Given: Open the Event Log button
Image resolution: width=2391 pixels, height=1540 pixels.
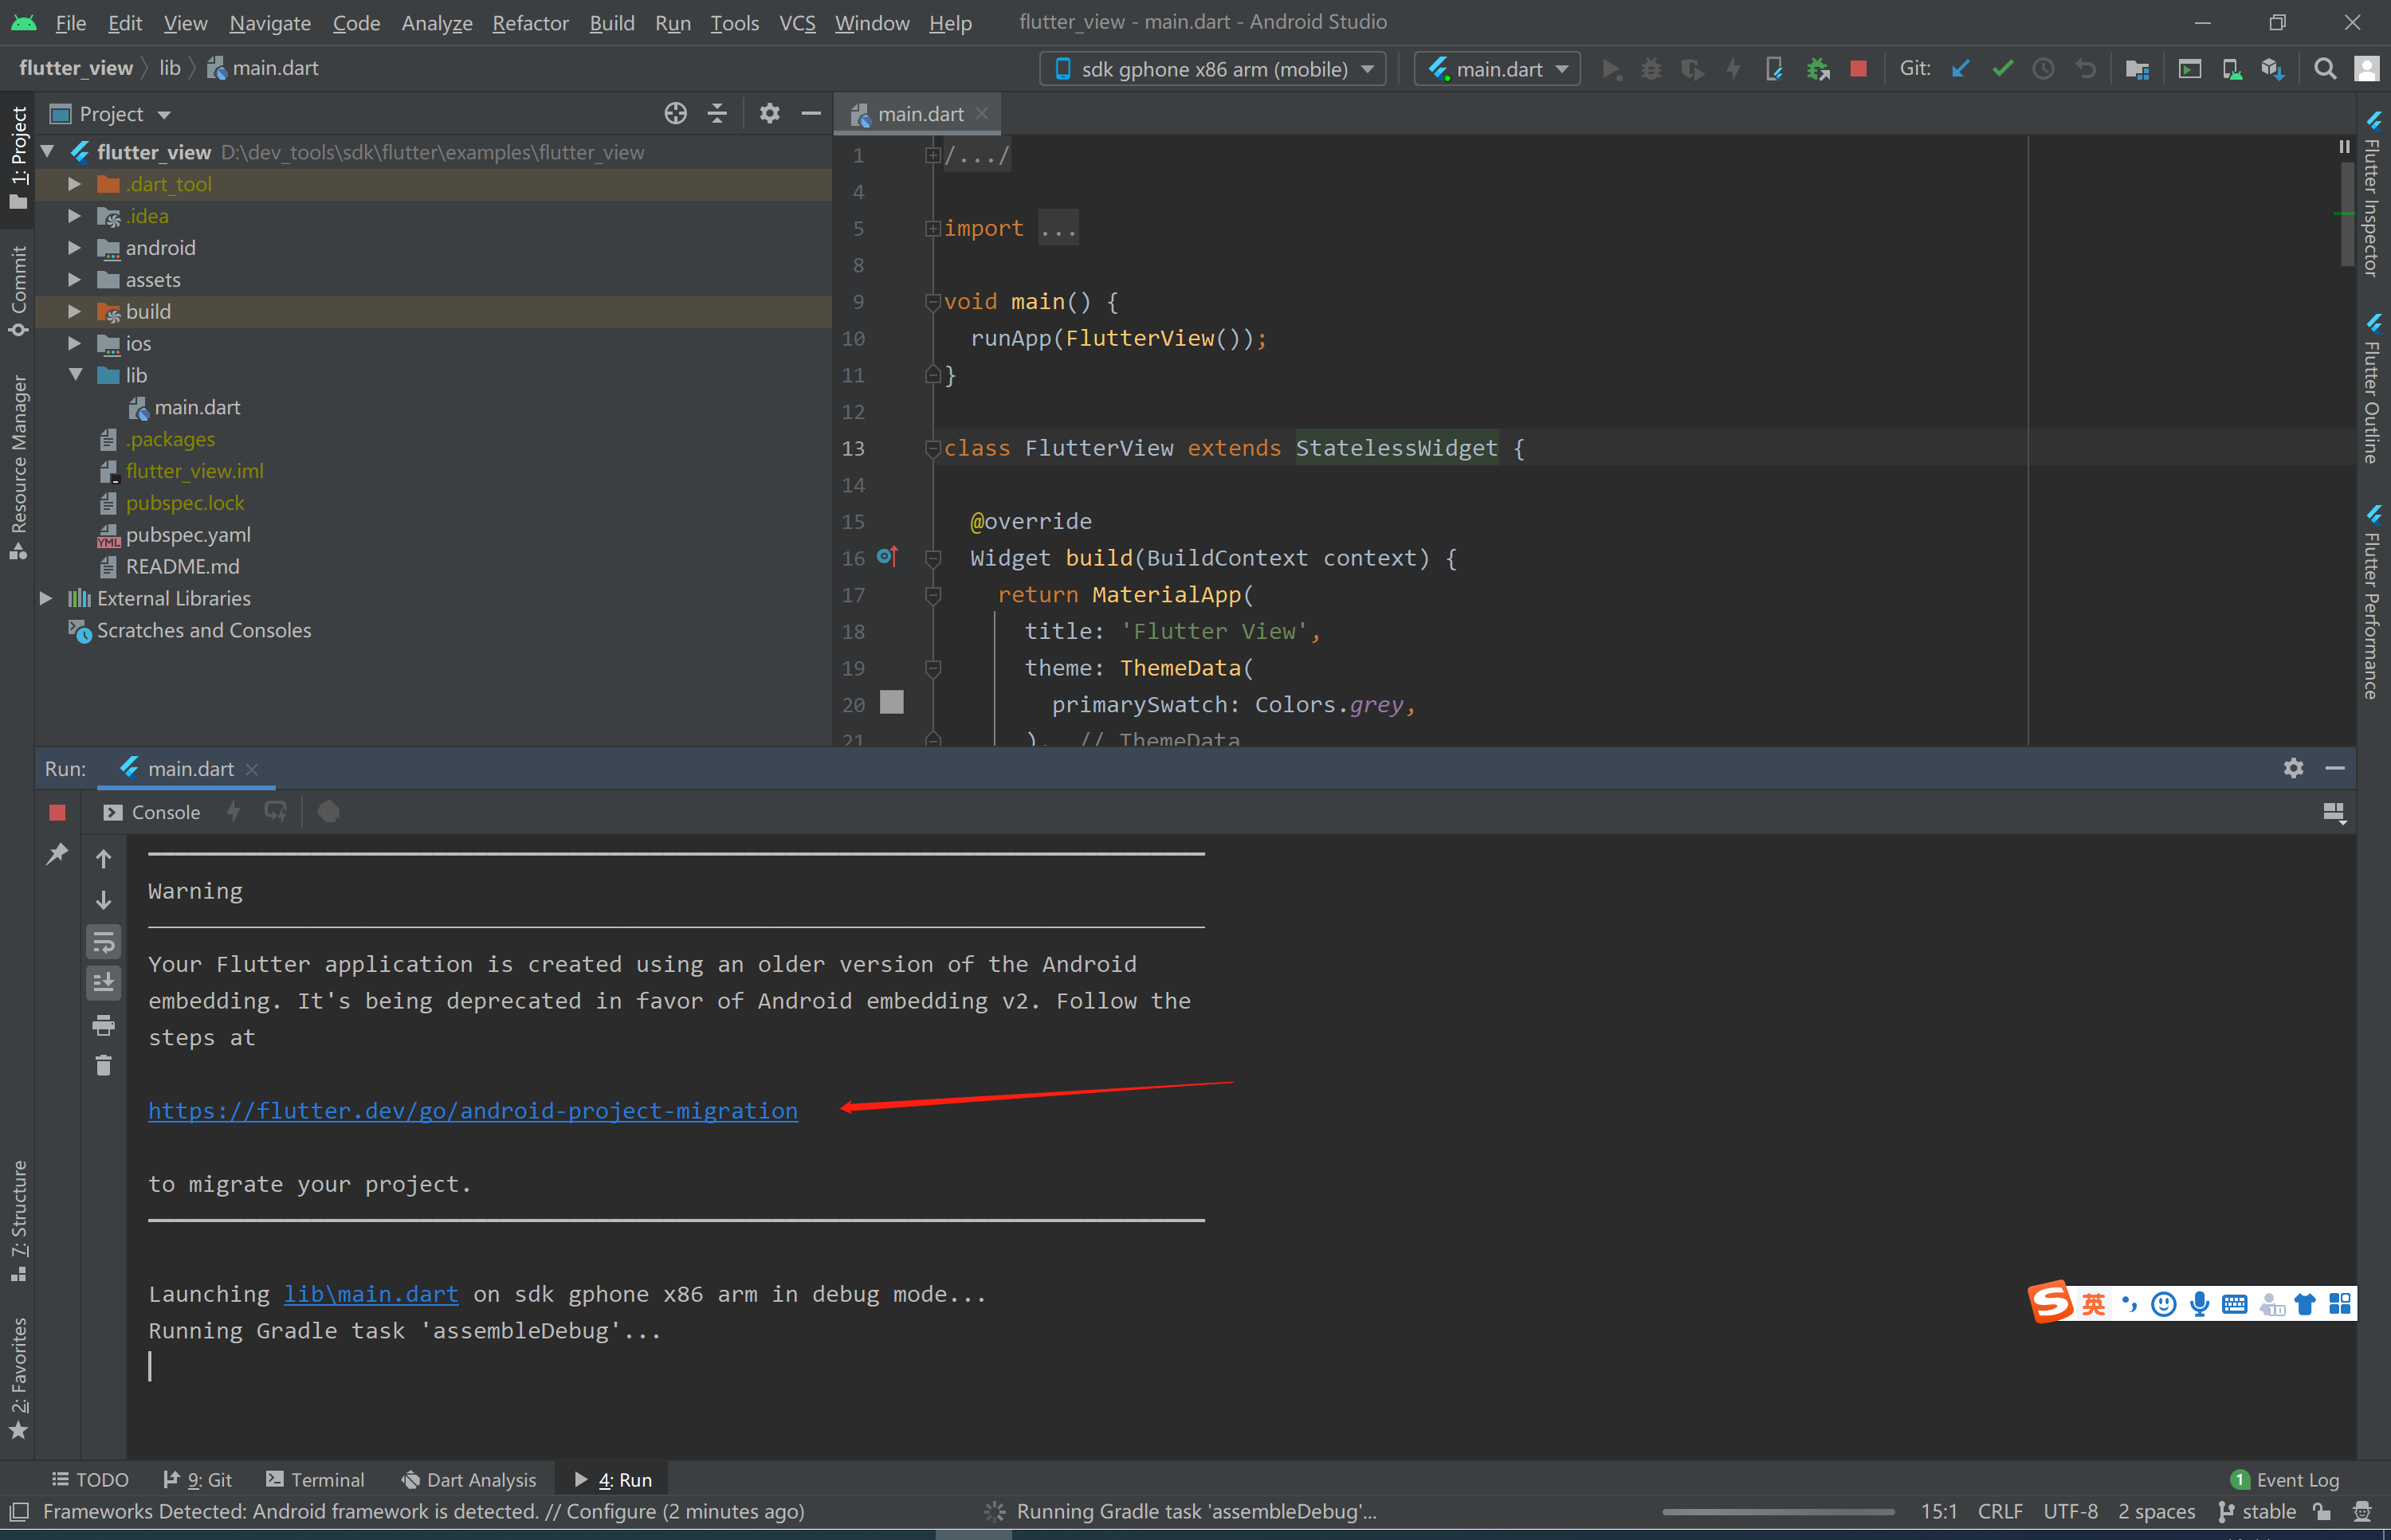Looking at the screenshot, I should click(x=2286, y=1479).
